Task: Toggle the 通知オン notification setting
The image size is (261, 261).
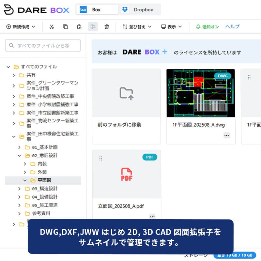Action: click(x=207, y=27)
